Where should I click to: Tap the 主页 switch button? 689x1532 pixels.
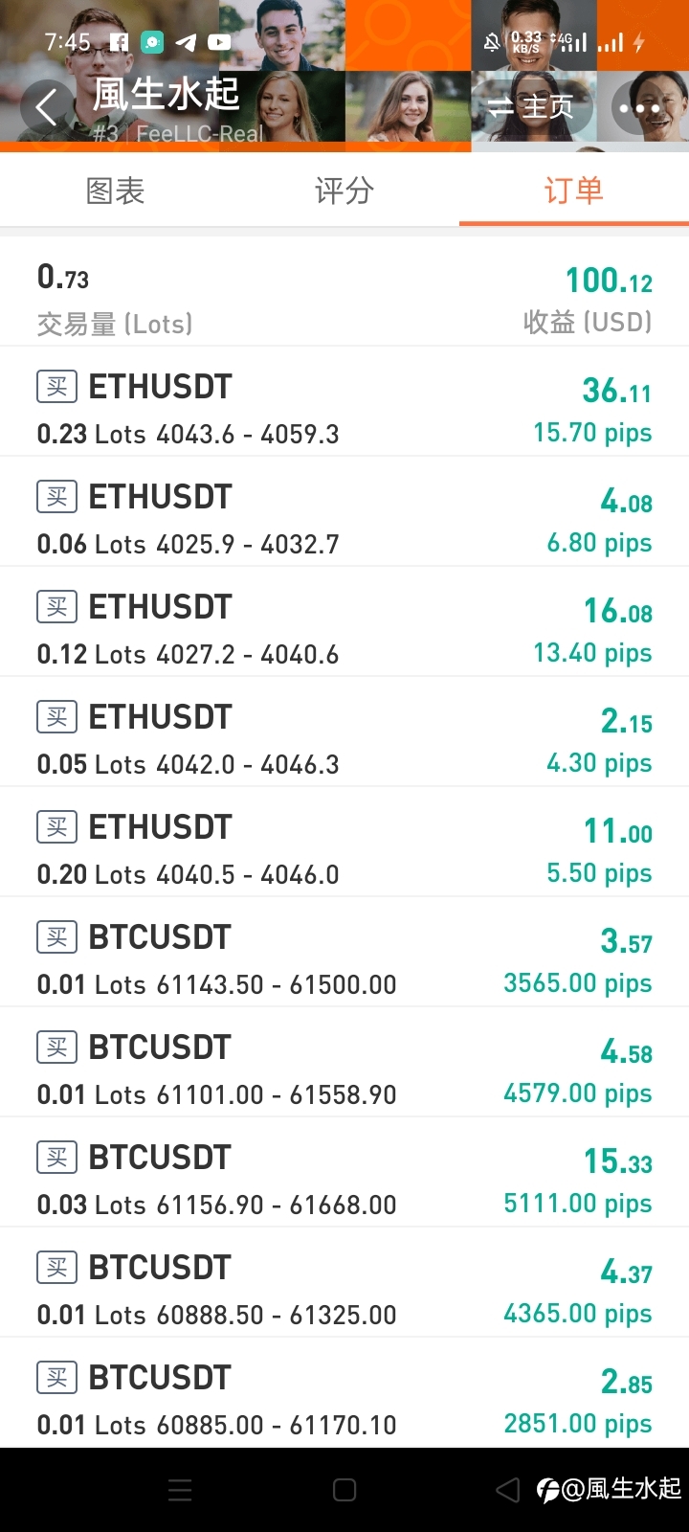pos(531,106)
